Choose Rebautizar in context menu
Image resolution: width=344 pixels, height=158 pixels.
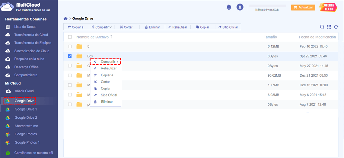point(106,68)
